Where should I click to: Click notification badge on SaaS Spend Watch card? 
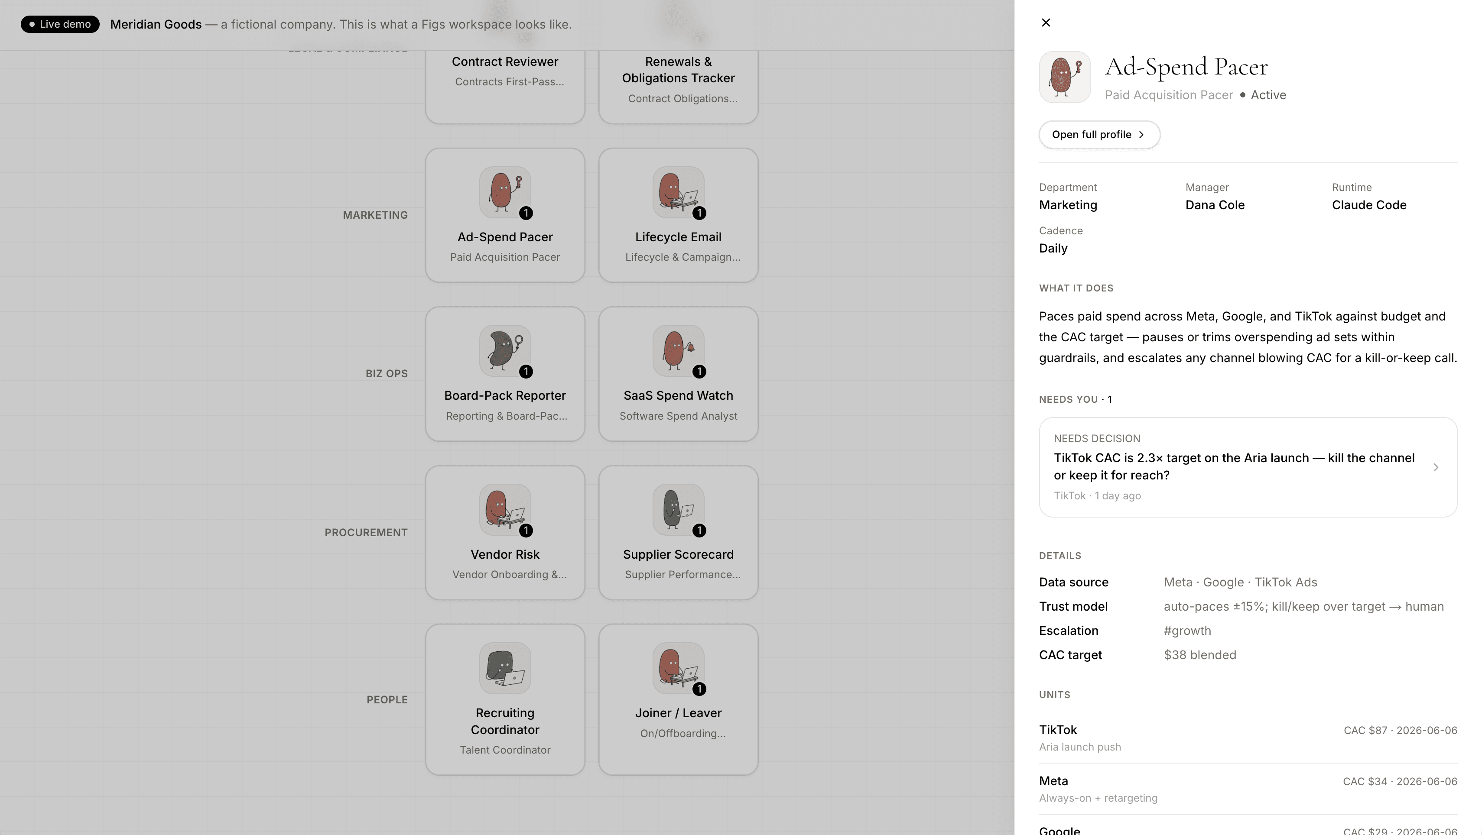point(699,372)
